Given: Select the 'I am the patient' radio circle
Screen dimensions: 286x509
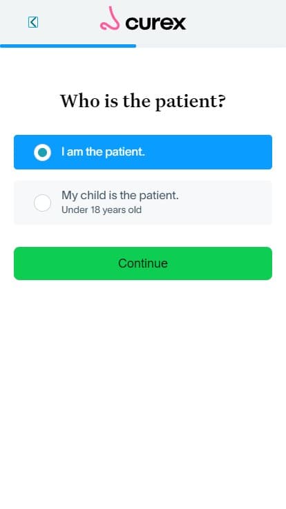Looking at the screenshot, I should (x=42, y=152).
